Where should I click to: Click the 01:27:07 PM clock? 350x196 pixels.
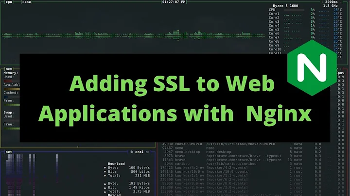174,2
